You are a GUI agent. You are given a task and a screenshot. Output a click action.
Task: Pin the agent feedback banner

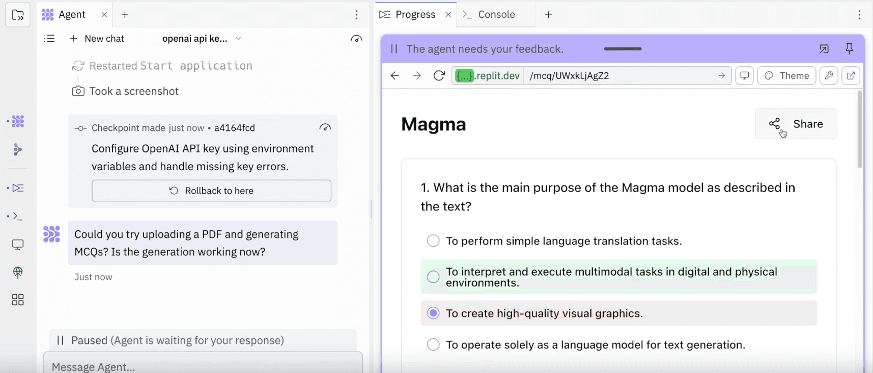tap(849, 49)
